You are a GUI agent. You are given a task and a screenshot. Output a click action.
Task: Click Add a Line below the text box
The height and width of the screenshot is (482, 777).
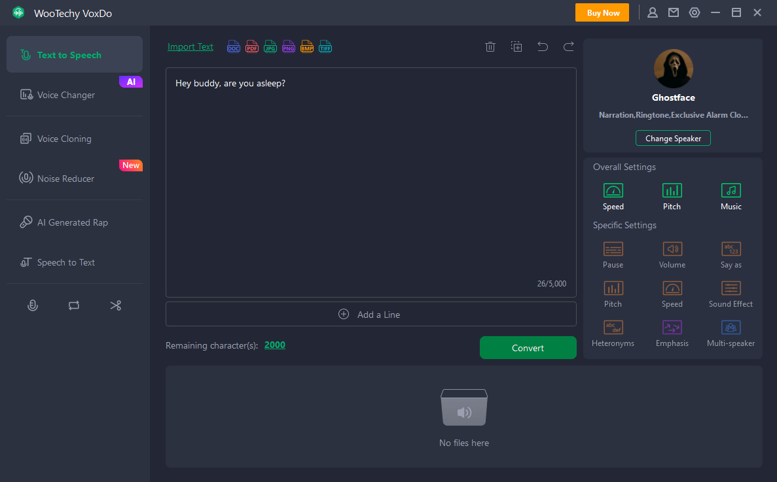point(370,315)
